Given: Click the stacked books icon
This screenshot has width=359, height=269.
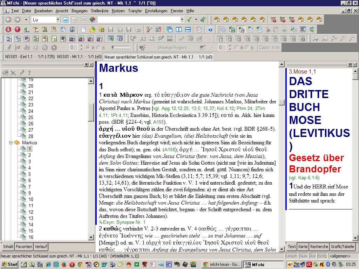Looking at the screenshot, I should [x=93, y=20].
